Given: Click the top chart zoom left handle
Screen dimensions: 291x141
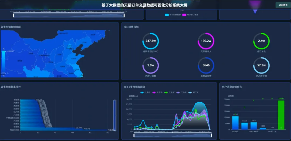Looking at the screenshot, I should 13,15.
